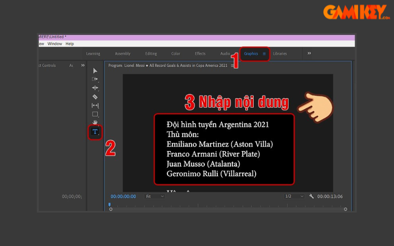Viewport: 394px width, 246px height.
Task: Select the Razor tool
Action: pos(95,96)
